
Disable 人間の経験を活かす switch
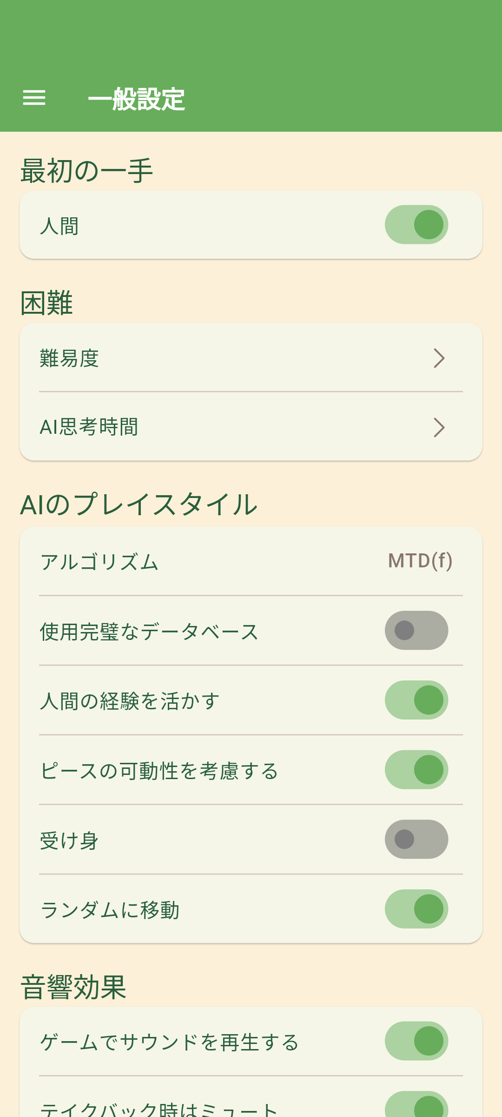tap(416, 700)
